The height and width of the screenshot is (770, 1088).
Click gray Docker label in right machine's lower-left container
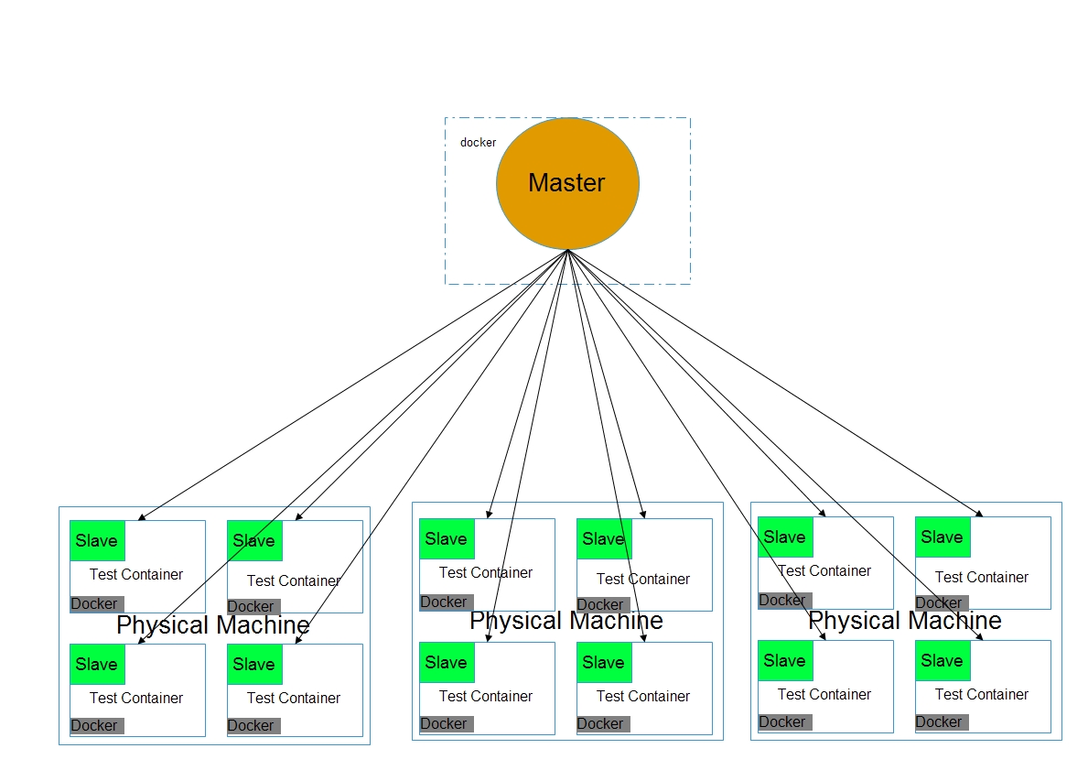785,722
